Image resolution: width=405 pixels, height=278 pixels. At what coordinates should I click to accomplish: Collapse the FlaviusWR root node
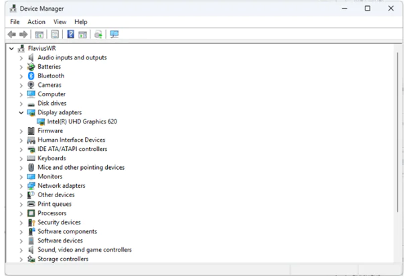click(x=12, y=49)
